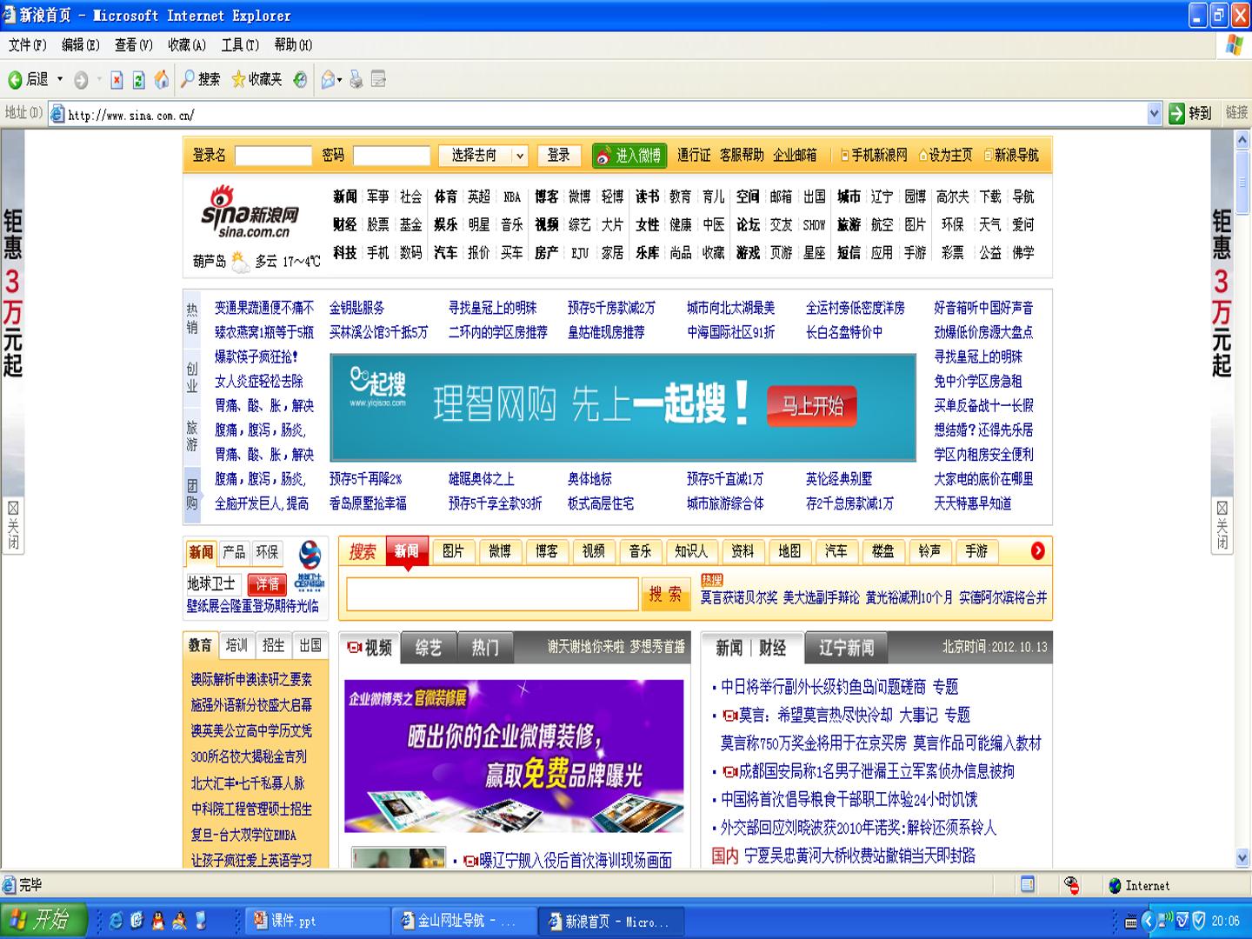This screenshot has height=939, width=1252.
Task: Open the 收藏(A) menu
Action: [187, 45]
